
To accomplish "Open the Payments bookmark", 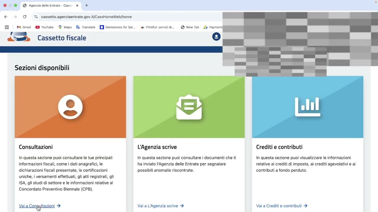I will coord(213,27).
